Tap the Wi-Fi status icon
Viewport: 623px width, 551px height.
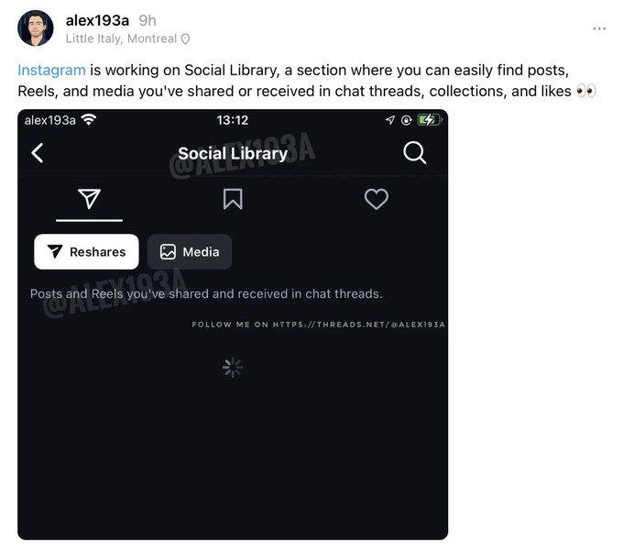(89, 120)
